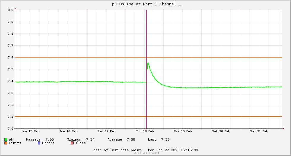Click the 'Thu 18 Feb' axis label
This screenshot has width=291, height=156.
point(145,131)
